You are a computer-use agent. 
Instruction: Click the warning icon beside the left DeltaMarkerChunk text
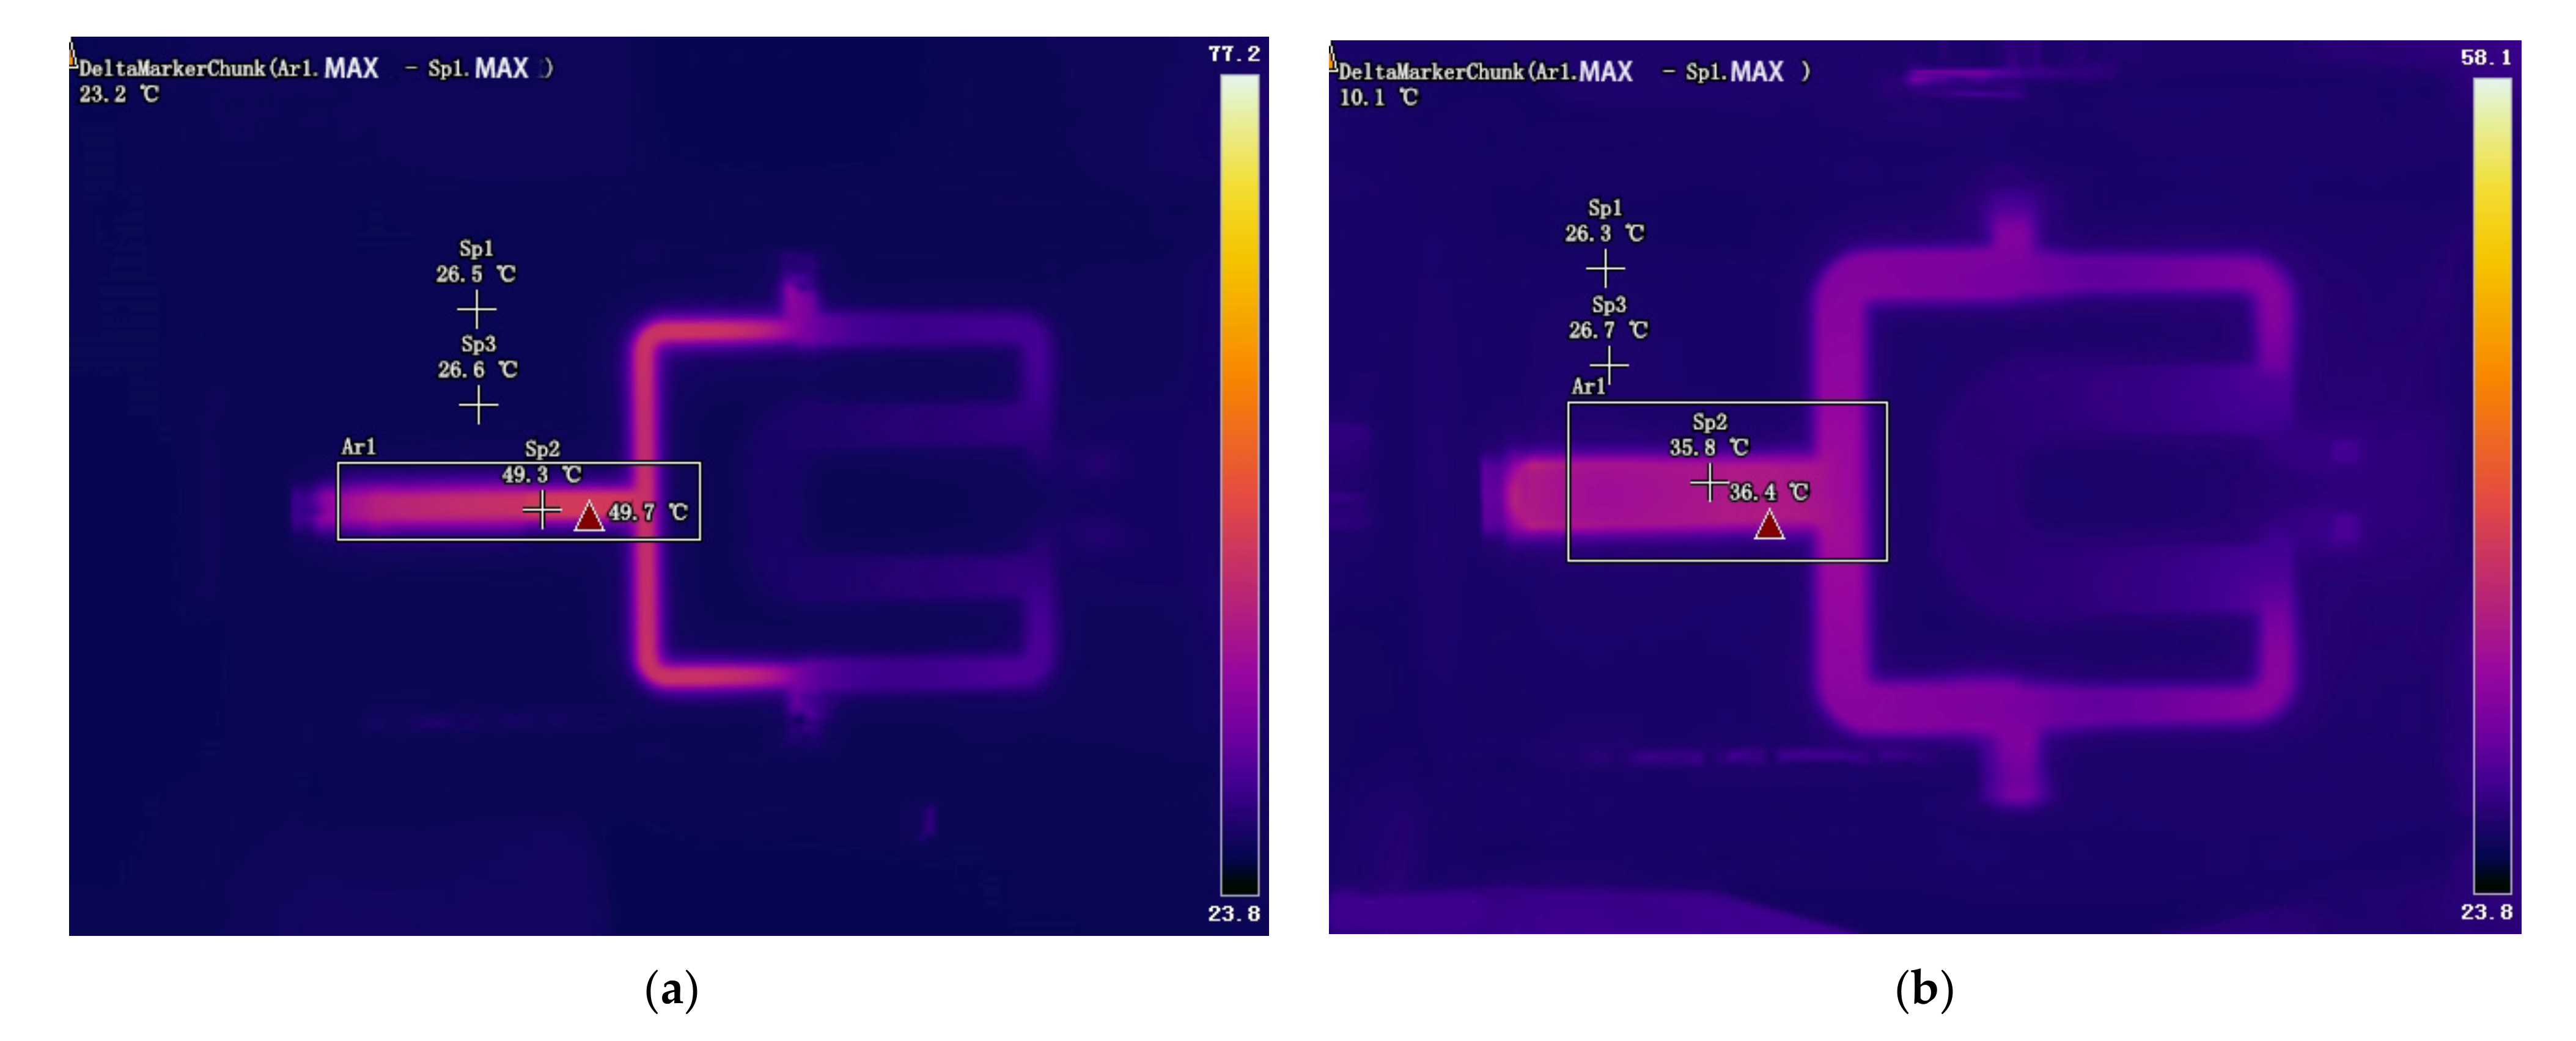[72, 54]
